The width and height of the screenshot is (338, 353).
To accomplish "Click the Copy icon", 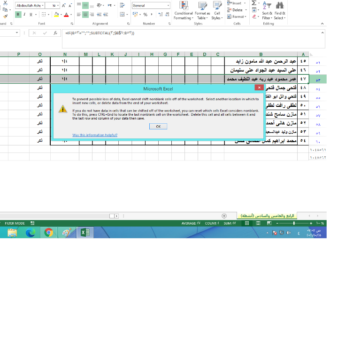I will 5,10.
